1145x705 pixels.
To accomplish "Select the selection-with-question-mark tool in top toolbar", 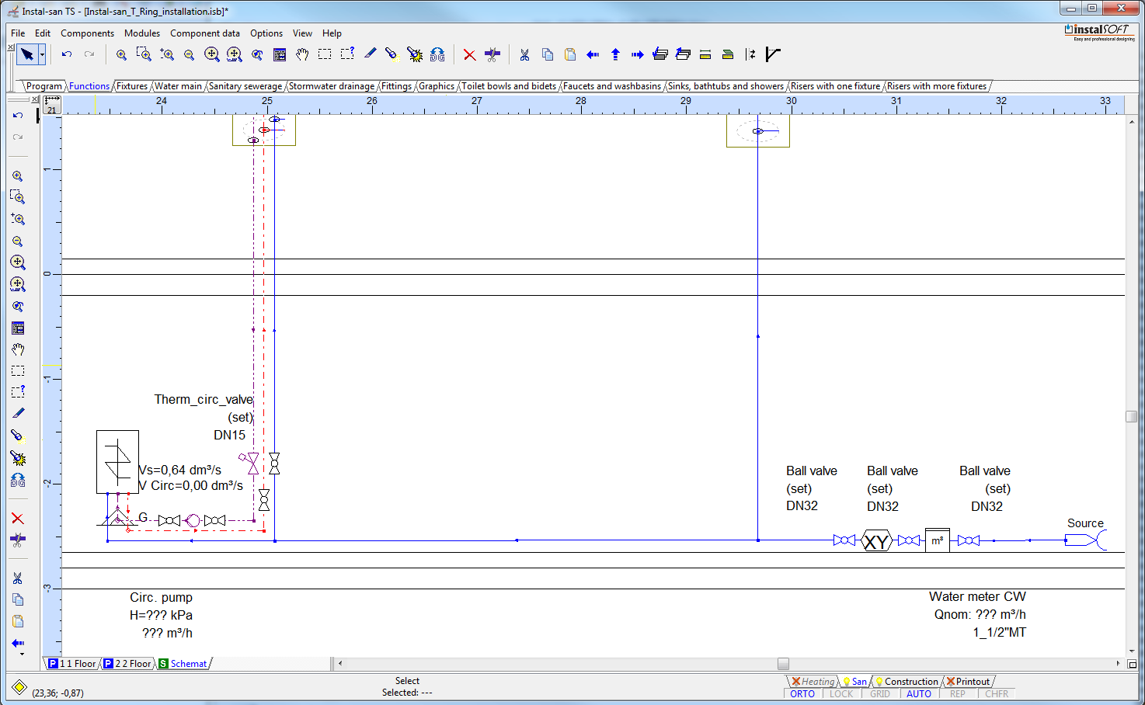I will (x=347, y=54).
